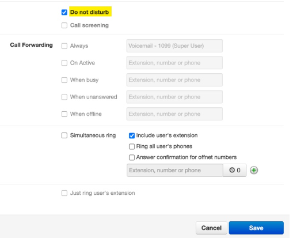Tick Just ring user's extension

[64, 193]
